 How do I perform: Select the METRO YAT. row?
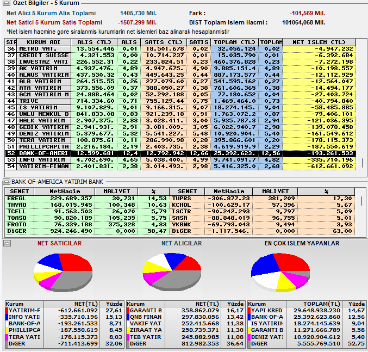[180, 49]
